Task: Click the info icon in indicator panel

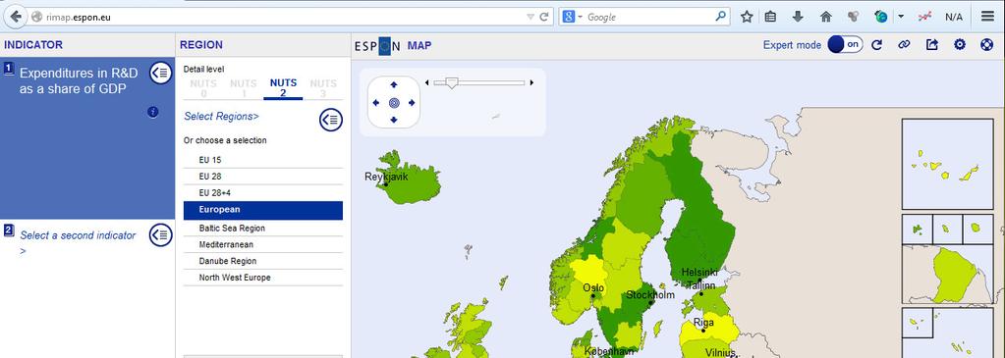Action: click(152, 112)
